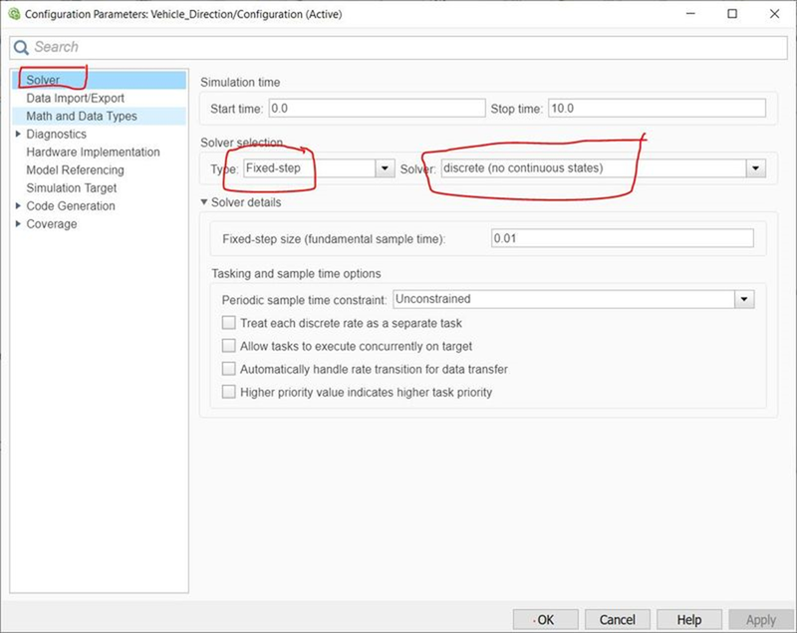
Task: Check Allow tasks to execute concurrently on target
Action: (x=229, y=346)
